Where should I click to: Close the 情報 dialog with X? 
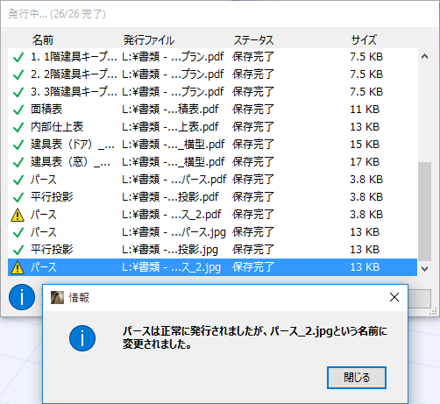pyautogui.click(x=394, y=297)
